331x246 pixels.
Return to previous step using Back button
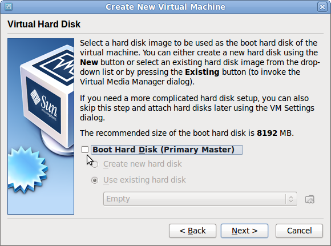coord(192,231)
